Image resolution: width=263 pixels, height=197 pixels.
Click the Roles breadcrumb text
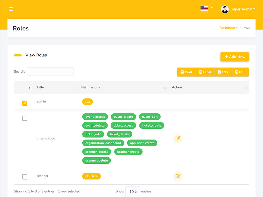(x=246, y=28)
